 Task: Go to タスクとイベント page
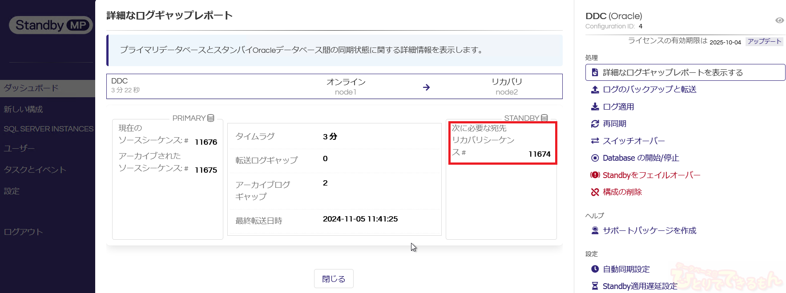(35, 170)
